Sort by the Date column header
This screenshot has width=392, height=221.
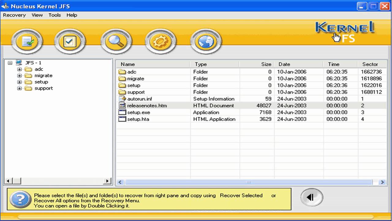(x=298, y=64)
